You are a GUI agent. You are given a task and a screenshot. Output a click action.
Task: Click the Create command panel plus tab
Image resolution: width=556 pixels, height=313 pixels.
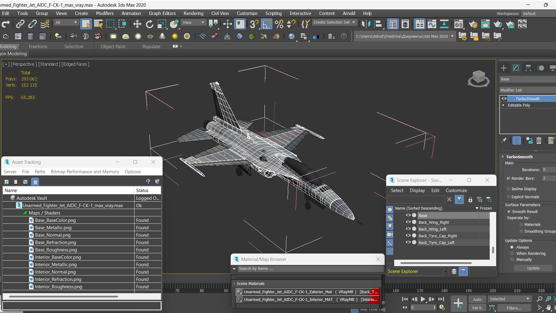[504, 68]
